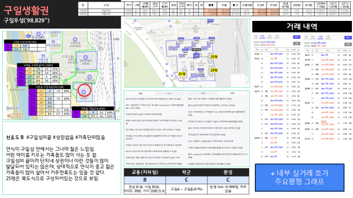Viewport: 353px width, 198px height.
Task: Click the gray button in the right transaction panel
Action: tap(348, 45)
